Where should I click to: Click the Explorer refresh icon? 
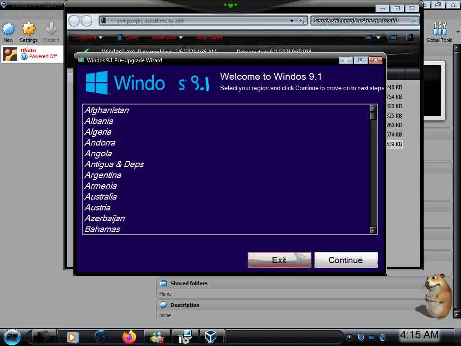pos(302,21)
